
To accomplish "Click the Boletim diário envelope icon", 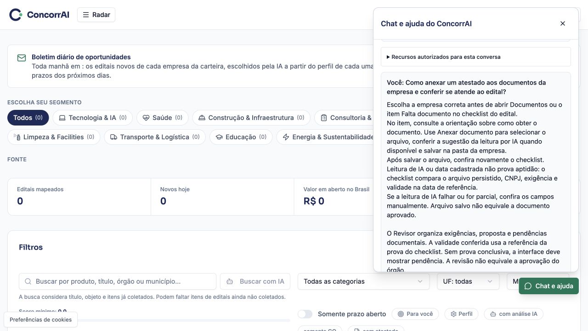I will [x=22, y=58].
